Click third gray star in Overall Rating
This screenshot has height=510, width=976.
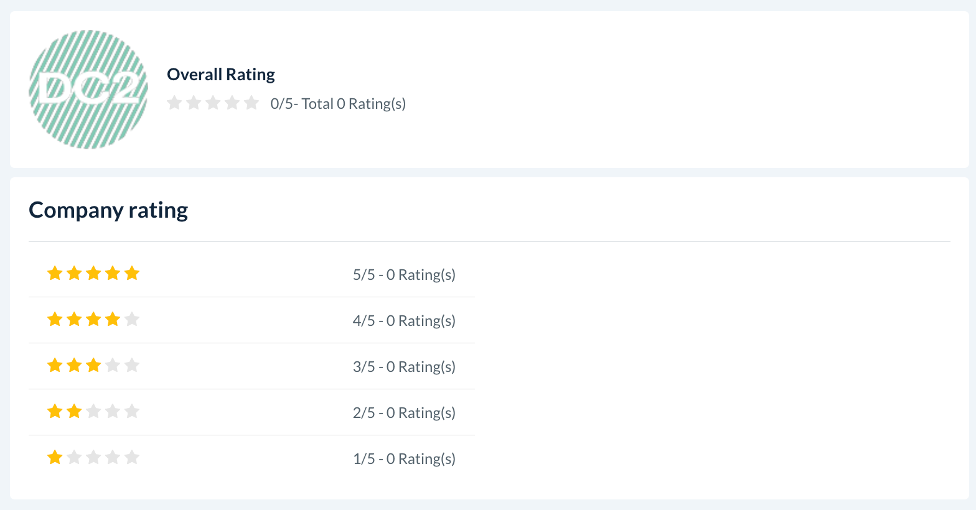click(x=213, y=103)
